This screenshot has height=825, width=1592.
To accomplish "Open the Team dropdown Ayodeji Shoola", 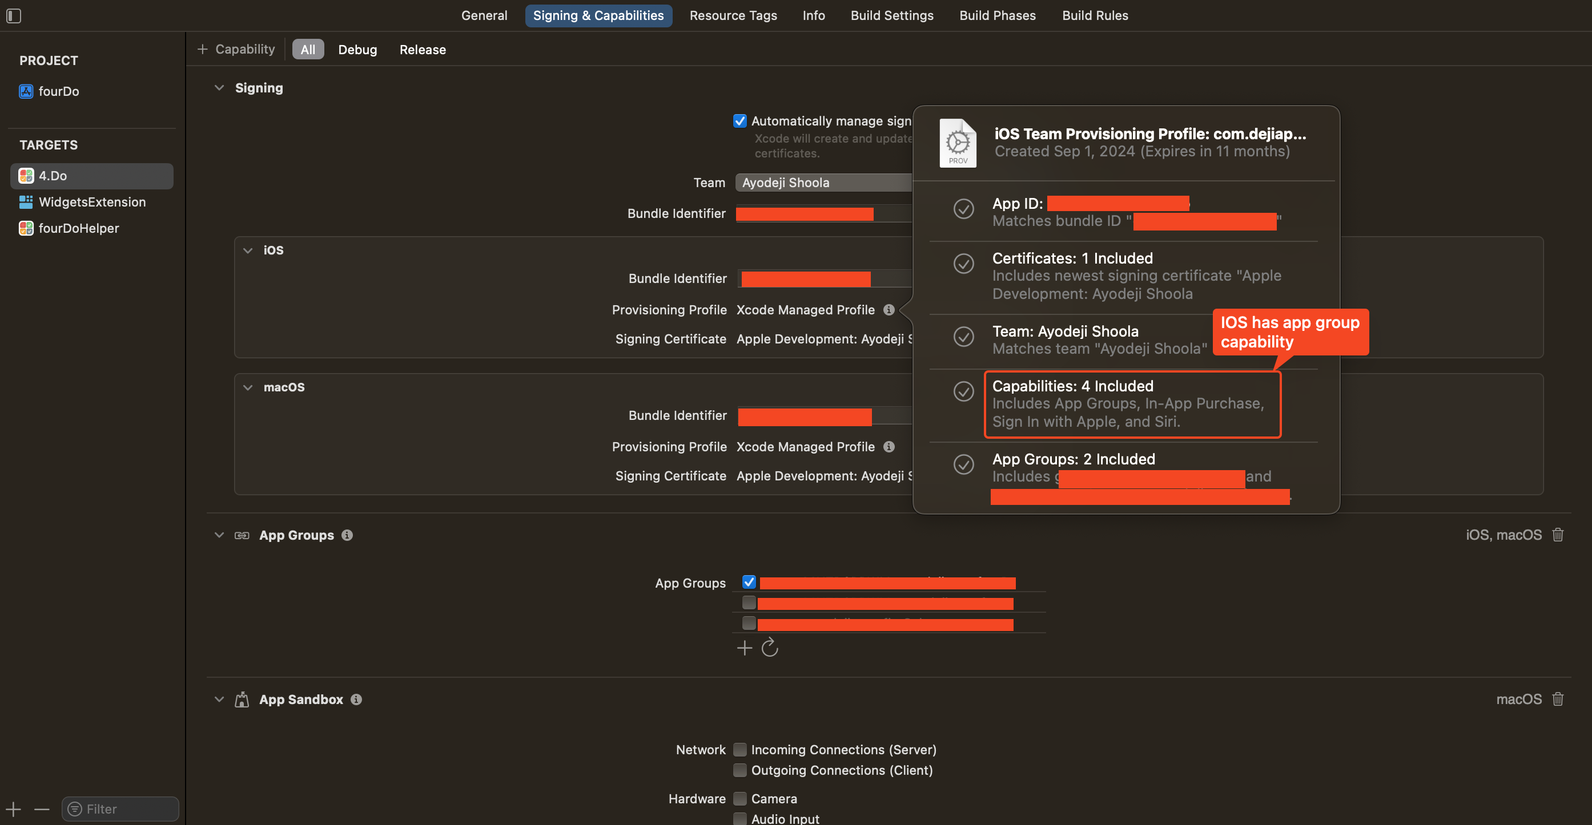I will point(824,183).
